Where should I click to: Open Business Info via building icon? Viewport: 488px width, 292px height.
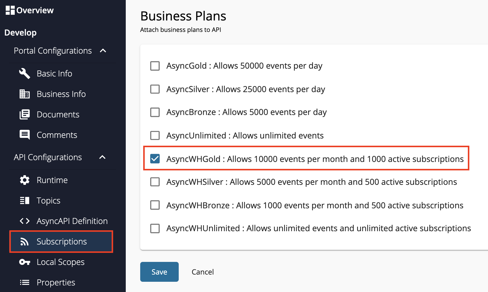click(24, 94)
